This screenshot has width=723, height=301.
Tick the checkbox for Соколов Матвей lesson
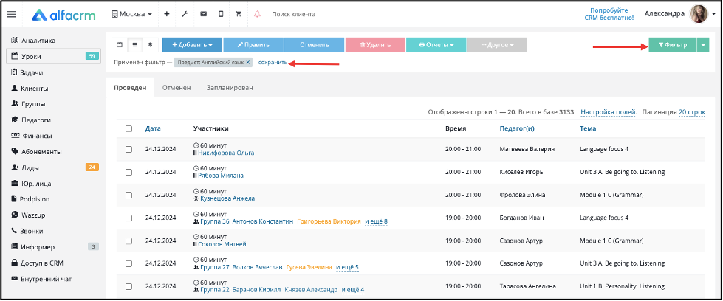129,241
